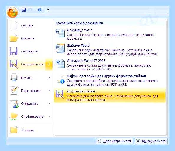The width and height of the screenshot is (175, 151).
Task: Select the Документ Word save option title
Action: (x=80, y=30)
